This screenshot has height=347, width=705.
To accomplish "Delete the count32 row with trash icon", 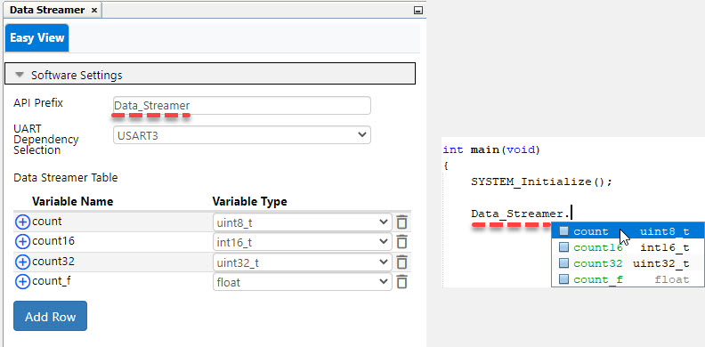I will [x=401, y=262].
